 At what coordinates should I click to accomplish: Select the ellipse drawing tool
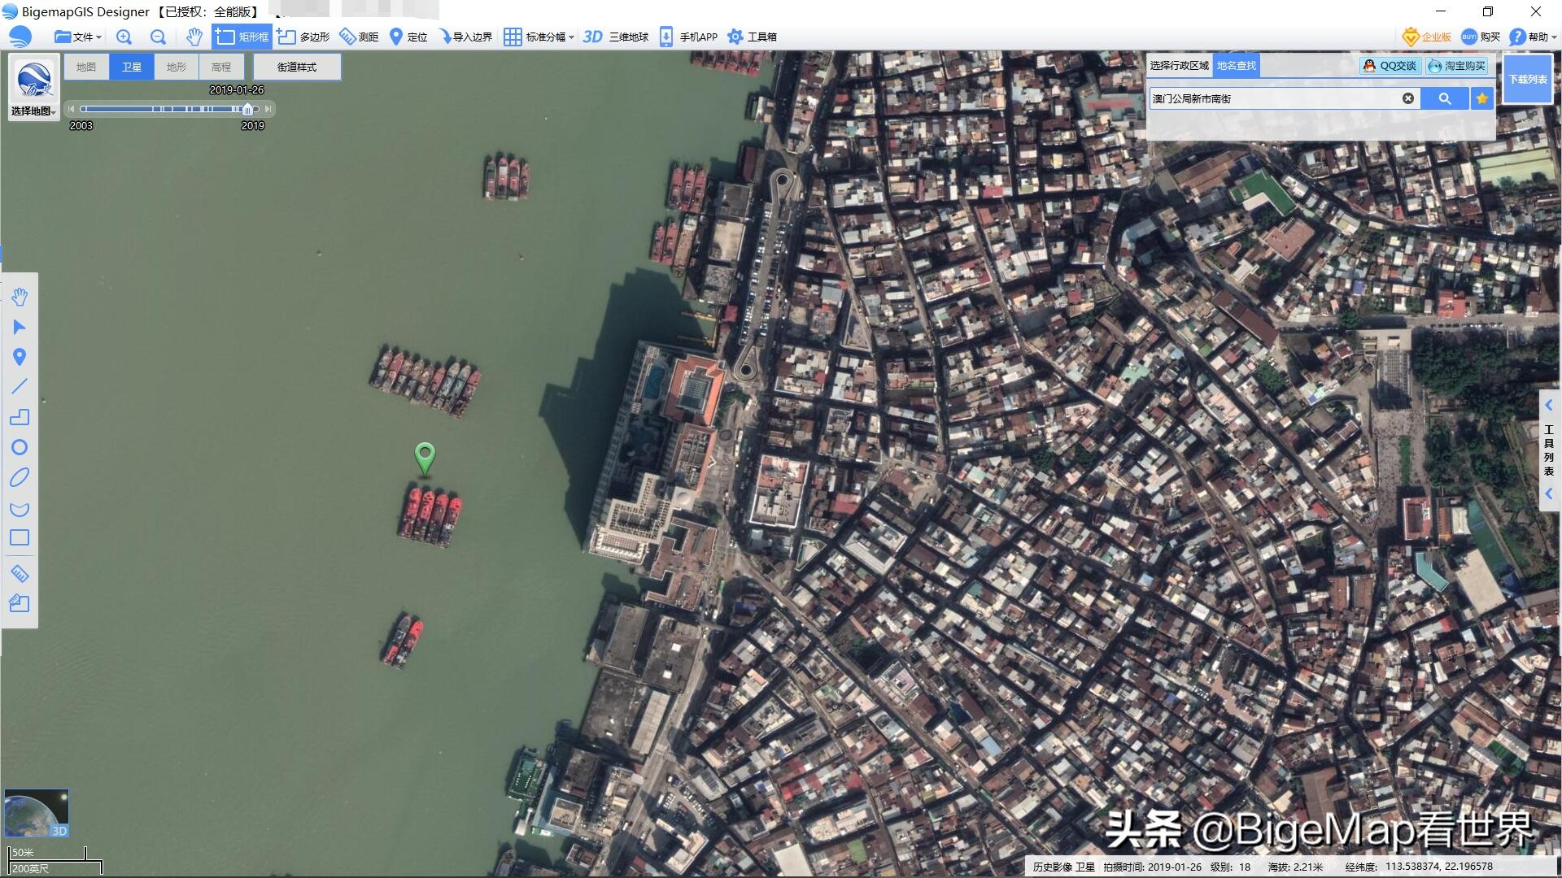click(x=20, y=477)
